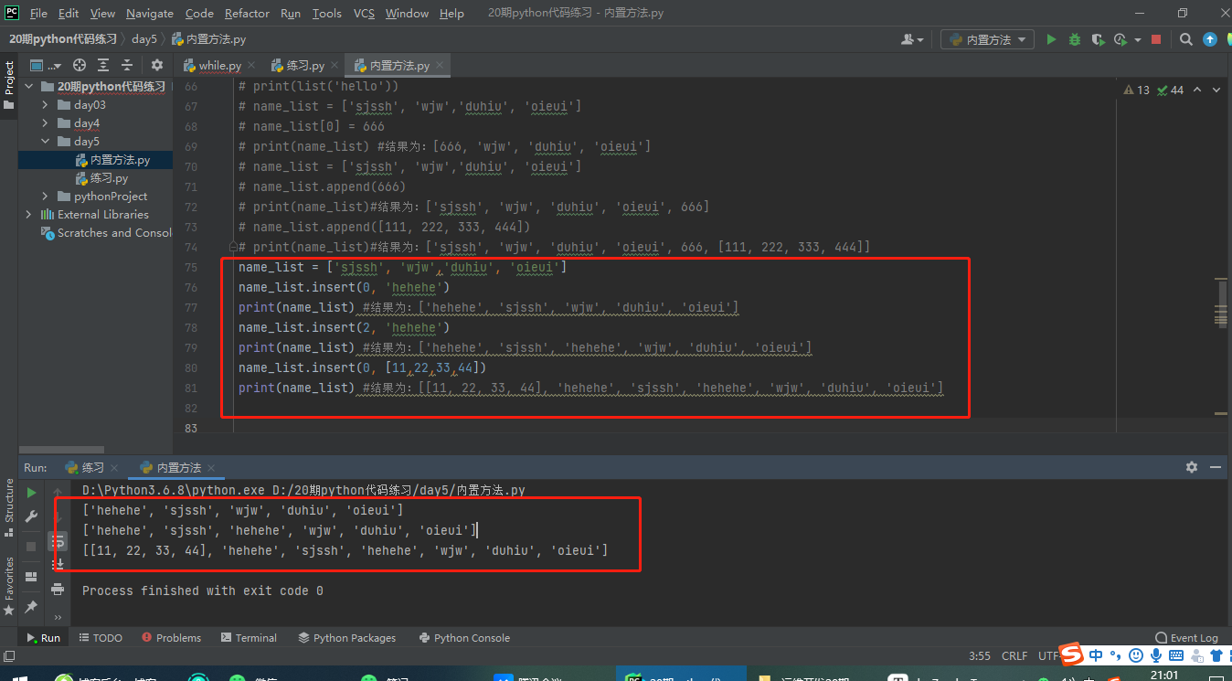Image resolution: width=1232 pixels, height=681 pixels.
Task: Click the blue update arrow icon
Action: [x=1210, y=39]
